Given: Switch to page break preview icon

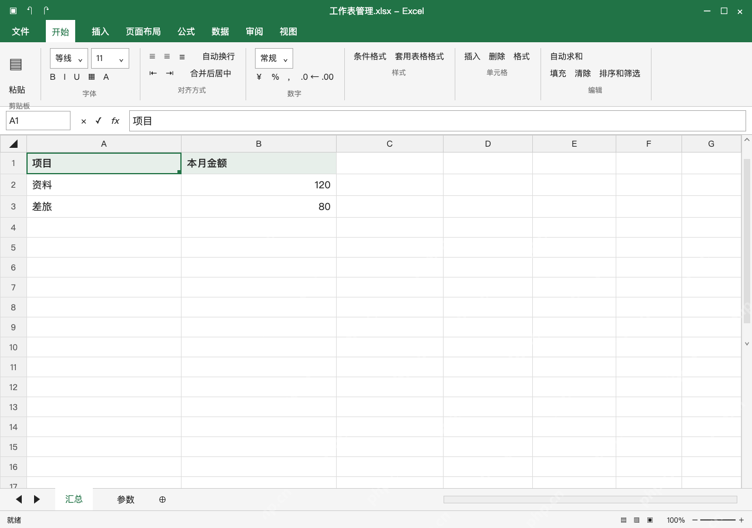Looking at the screenshot, I should coord(650,520).
